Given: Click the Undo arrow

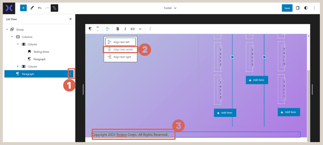Looking at the screenshot, I should tap(40, 8).
